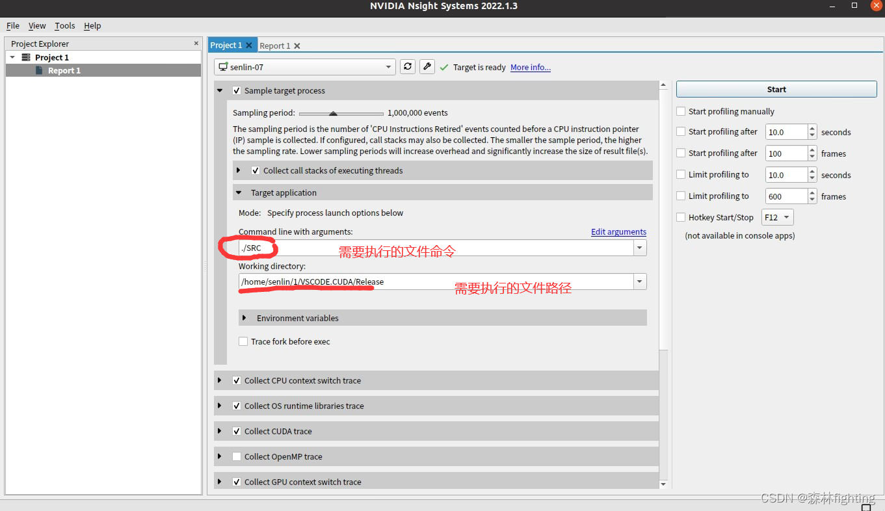Increase Limit profiling to frames value
The height and width of the screenshot is (511, 885).
812,193
